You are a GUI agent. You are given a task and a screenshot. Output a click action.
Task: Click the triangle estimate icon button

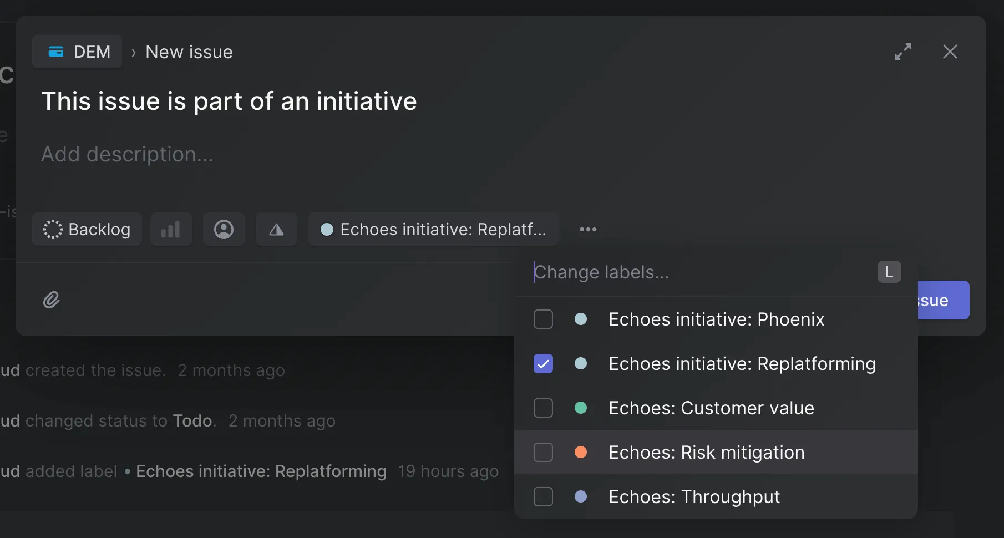tap(276, 229)
